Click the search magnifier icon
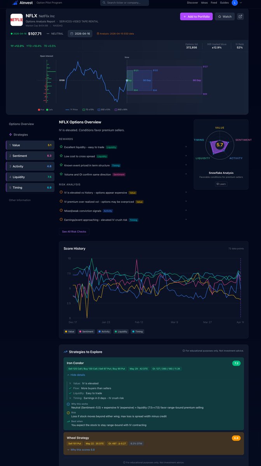Viewport: 261px width, 466px height. tap(104, 3)
